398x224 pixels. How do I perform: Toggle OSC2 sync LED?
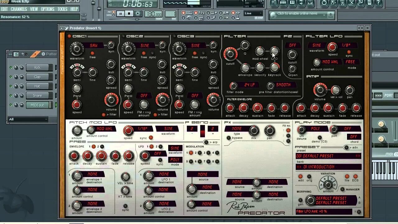pyautogui.click(x=152, y=53)
